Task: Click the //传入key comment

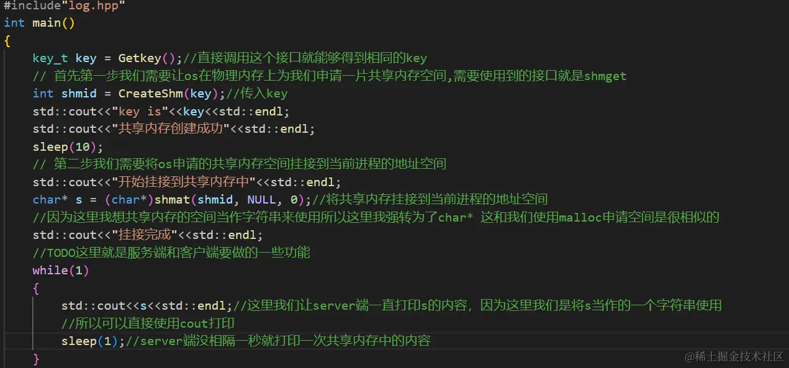Action: click(x=257, y=94)
